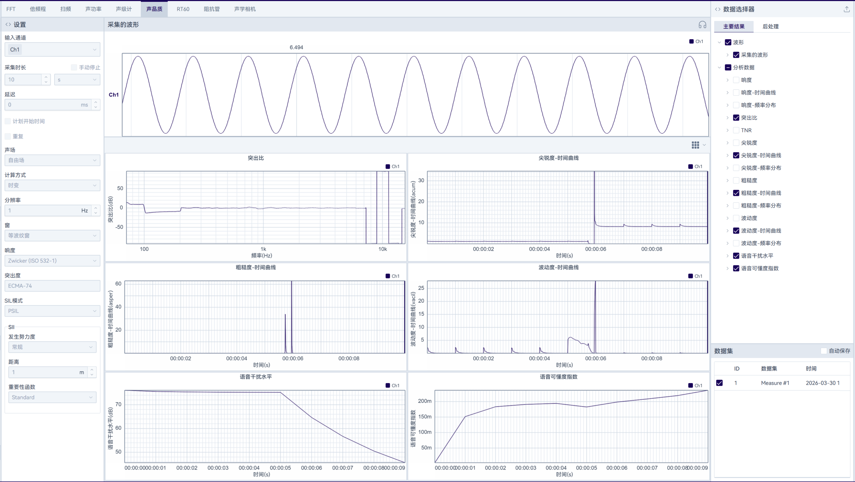Switch to the RT60 tab

click(x=183, y=9)
